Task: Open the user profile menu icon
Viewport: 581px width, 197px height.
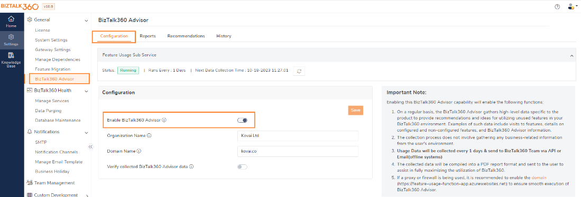Action: (571, 7)
